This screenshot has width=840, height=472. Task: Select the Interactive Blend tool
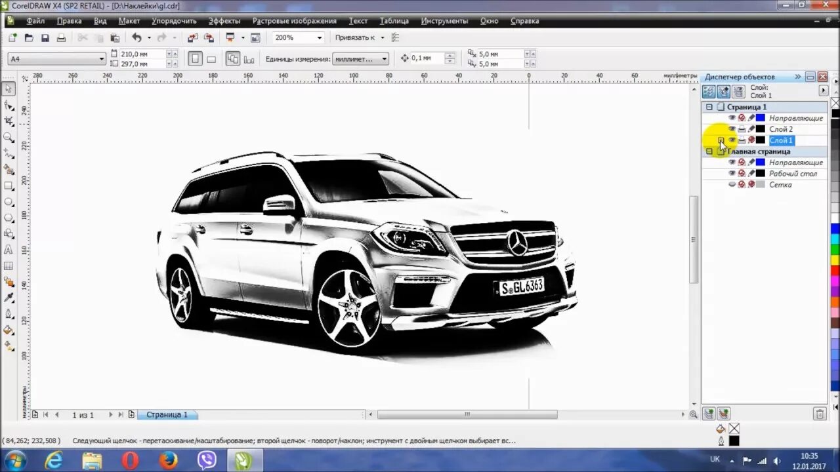(x=9, y=282)
